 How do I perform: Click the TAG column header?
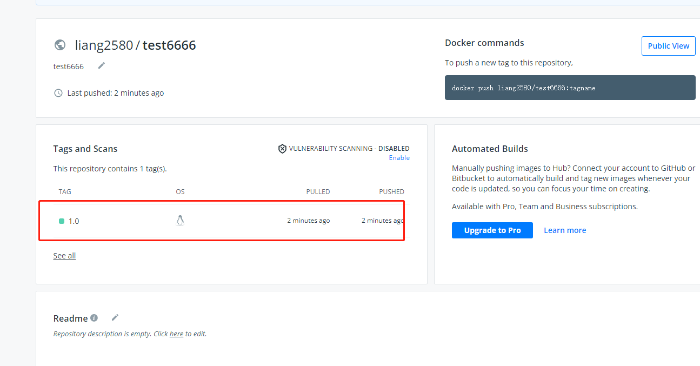pos(65,192)
